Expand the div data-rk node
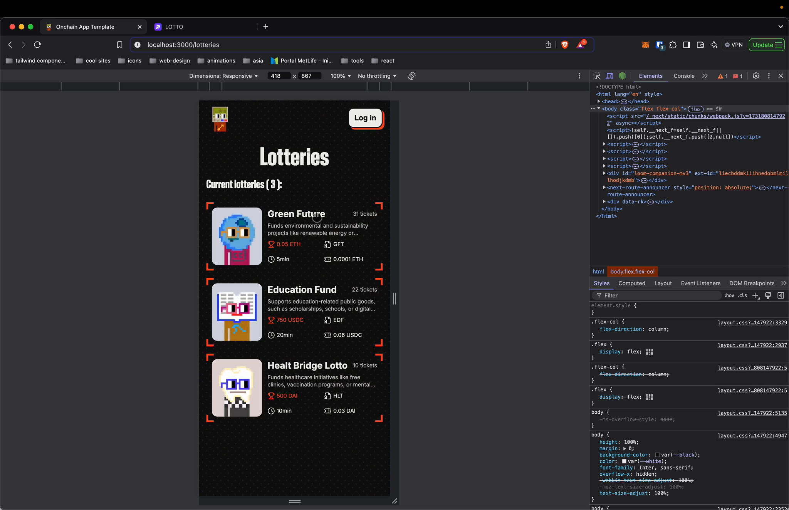This screenshot has height=510, width=789. [x=604, y=201]
